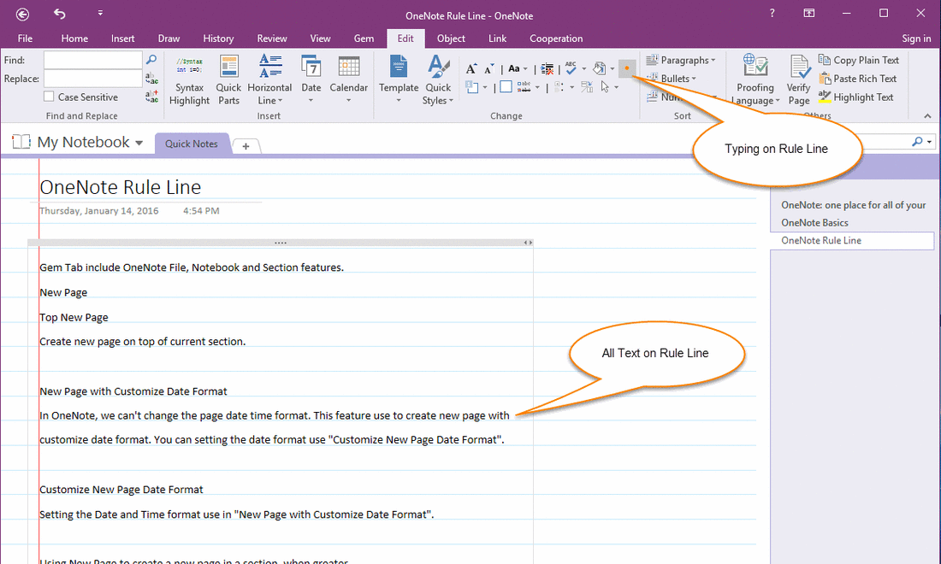Click the Copy Plain Text command

(859, 59)
